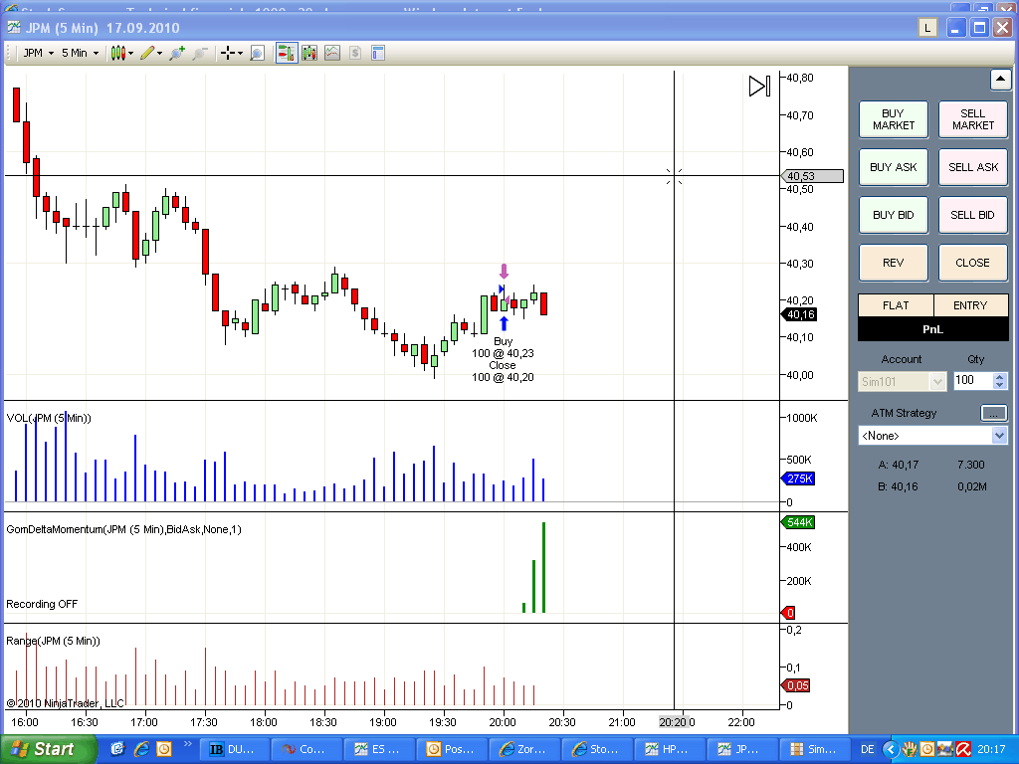Click the GomDeltaMomentum indicator label

123,529
